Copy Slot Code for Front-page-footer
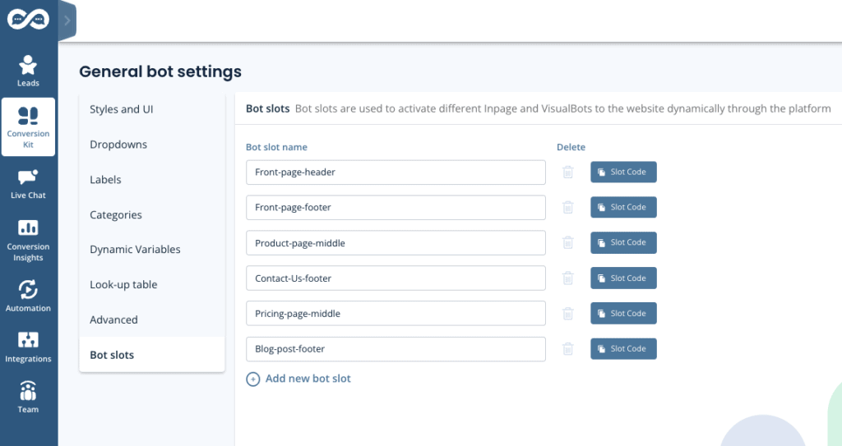Viewport: 842px width, 446px height. click(x=623, y=208)
